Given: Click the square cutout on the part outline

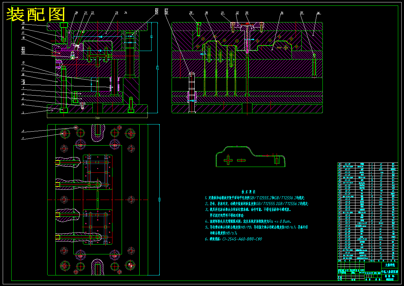Looking at the screenshot, I should [277, 161].
